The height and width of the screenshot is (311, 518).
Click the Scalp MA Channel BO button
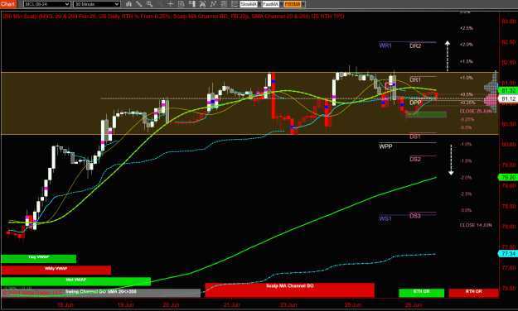(x=290, y=289)
